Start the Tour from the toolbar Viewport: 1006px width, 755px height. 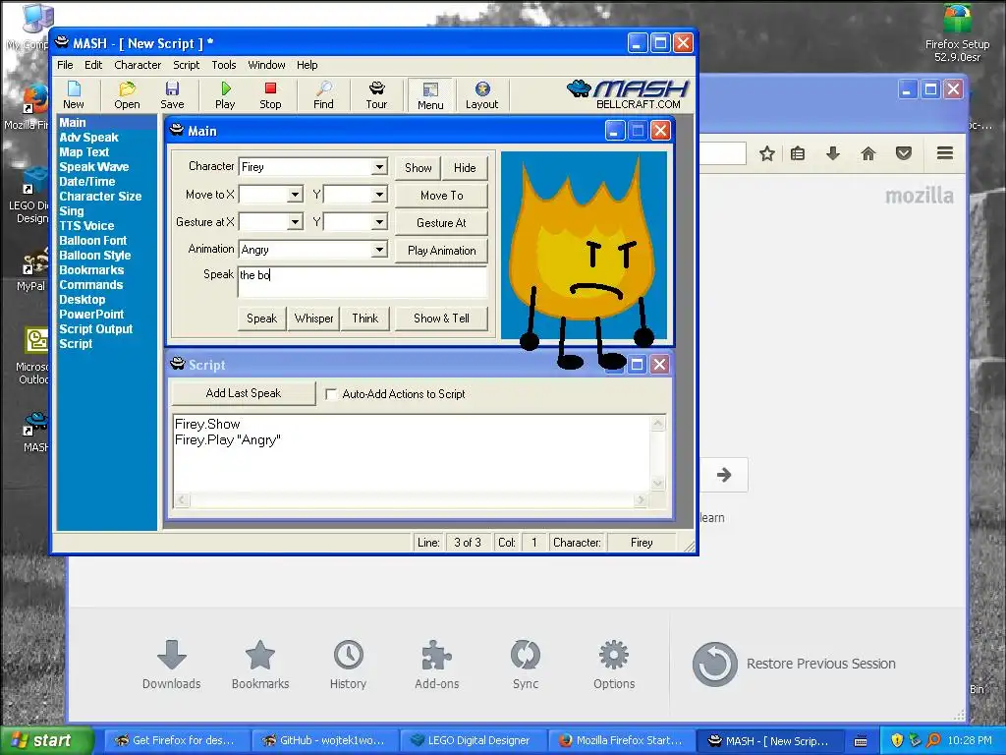pos(376,95)
